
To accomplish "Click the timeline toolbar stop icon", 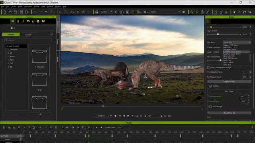I will click(101, 128).
